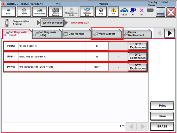Image resolution: width=177 pixels, height=133 pixels.
Task: Click the CRNT status of P17F0
Action: pyautogui.click(x=97, y=67)
